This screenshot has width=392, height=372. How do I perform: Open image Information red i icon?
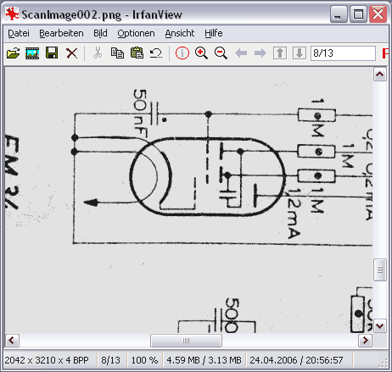point(182,53)
